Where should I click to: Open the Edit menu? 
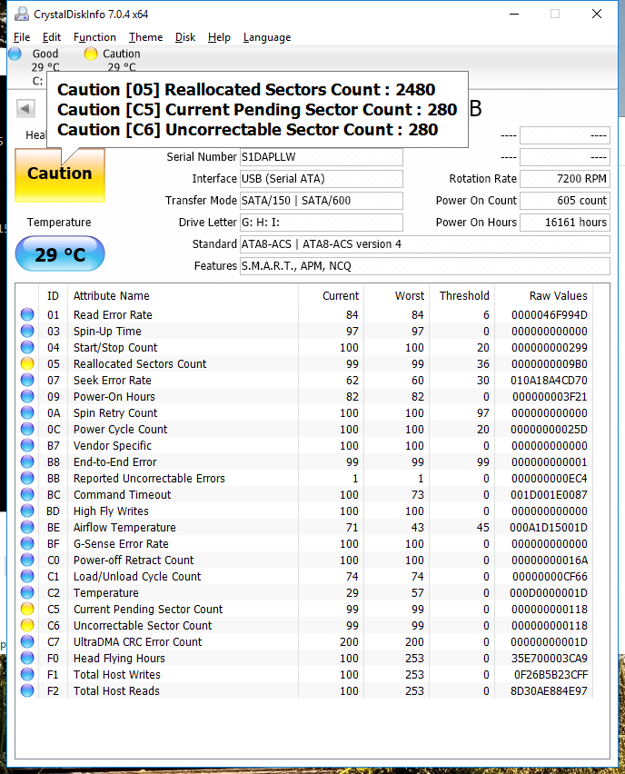pos(52,37)
